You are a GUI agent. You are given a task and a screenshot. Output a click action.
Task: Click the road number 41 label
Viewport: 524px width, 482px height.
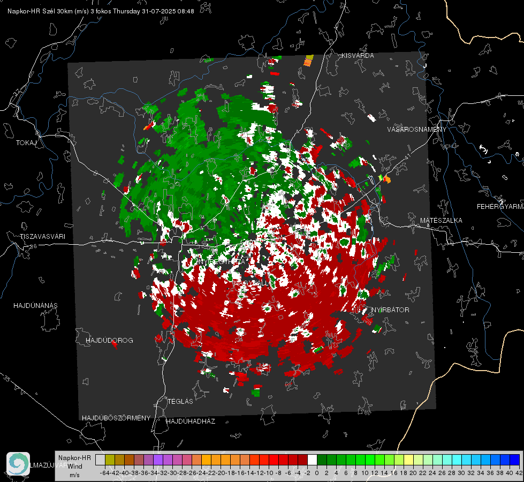pos(407,156)
